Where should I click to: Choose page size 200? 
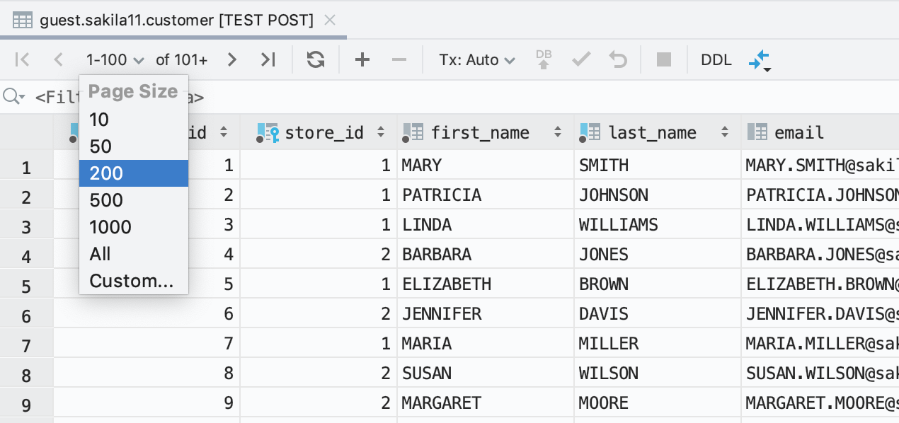tap(134, 173)
